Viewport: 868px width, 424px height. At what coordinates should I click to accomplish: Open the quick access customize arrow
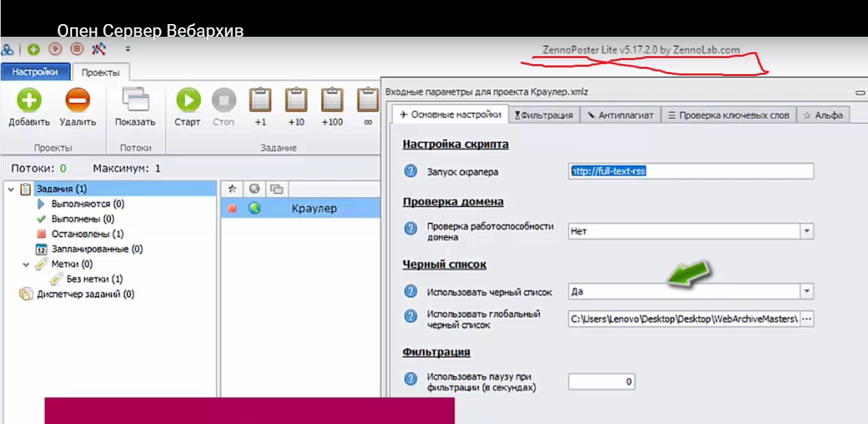[x=128, y=49]
